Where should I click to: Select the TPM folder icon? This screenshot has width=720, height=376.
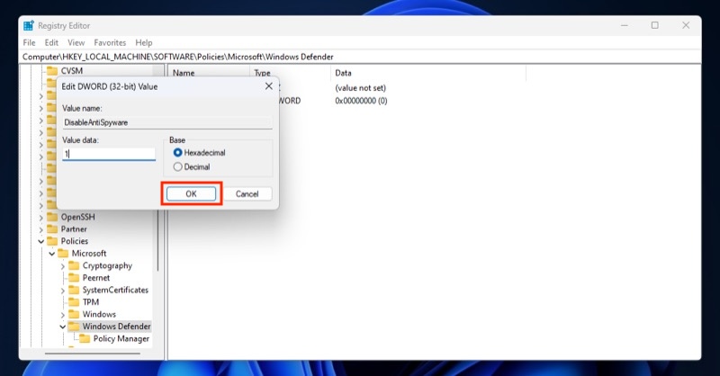[x=74, y=302]
